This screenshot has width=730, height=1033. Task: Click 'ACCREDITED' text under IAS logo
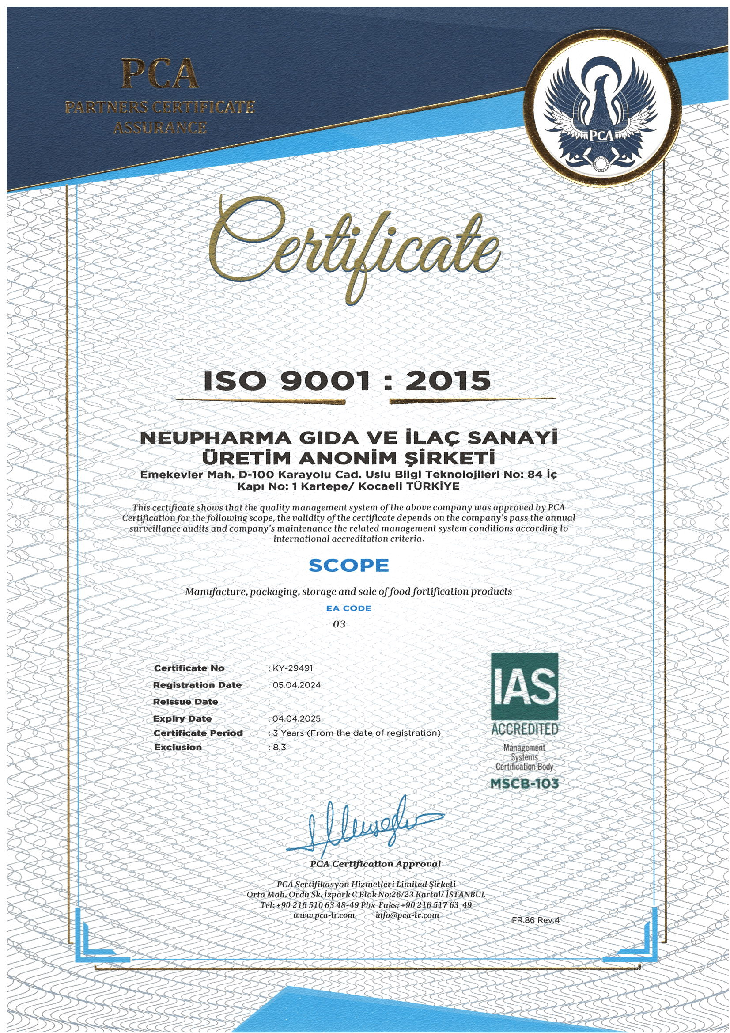(525, 729)
